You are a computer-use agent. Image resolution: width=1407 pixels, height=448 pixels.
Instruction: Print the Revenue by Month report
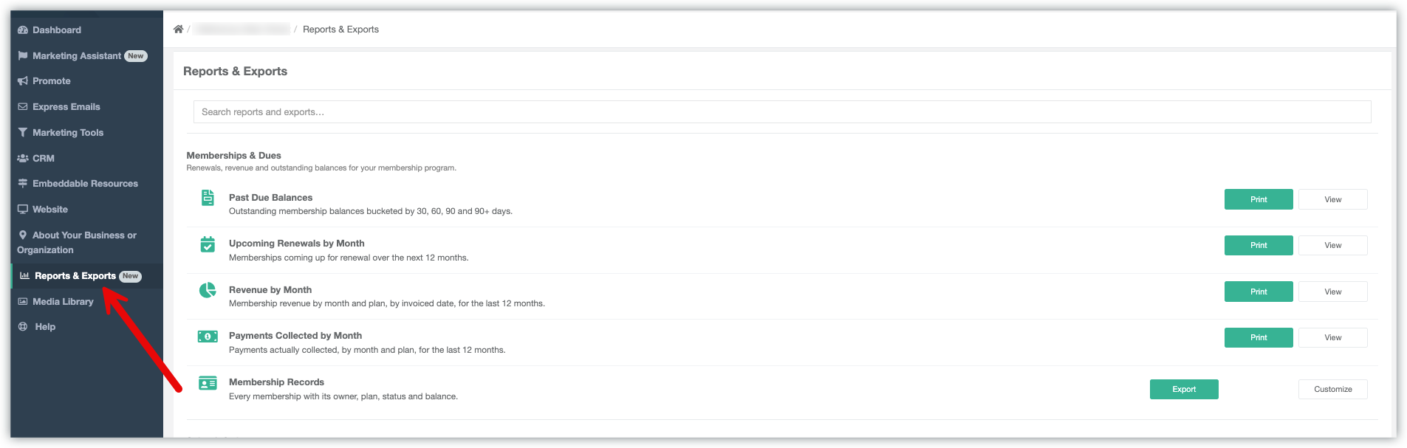tap(1259, 292)
